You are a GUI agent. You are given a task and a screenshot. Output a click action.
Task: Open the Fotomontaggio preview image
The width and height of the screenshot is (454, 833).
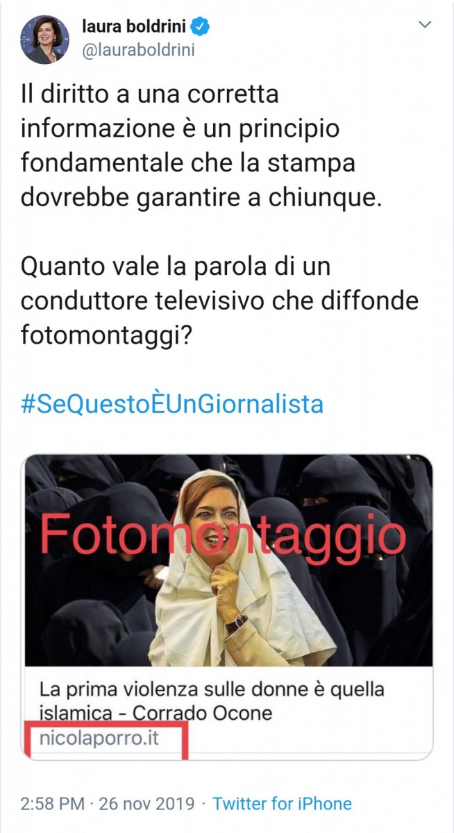(228, 560)
